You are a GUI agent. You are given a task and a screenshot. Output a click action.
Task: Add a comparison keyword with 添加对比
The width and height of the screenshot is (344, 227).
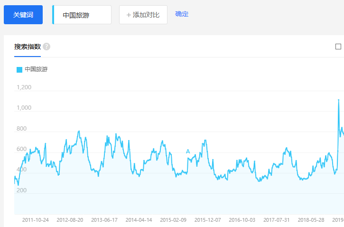pos(143,15)
